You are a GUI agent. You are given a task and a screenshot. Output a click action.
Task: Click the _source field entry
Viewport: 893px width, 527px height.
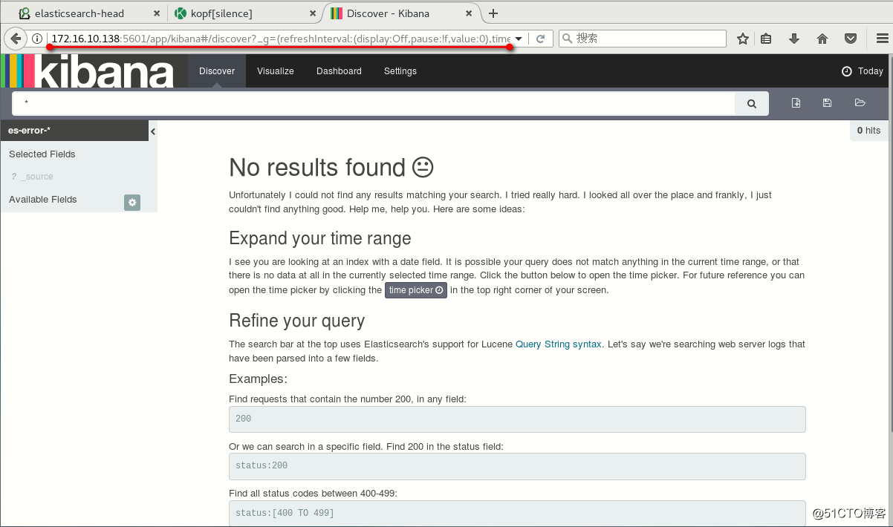tap(32, 177)
